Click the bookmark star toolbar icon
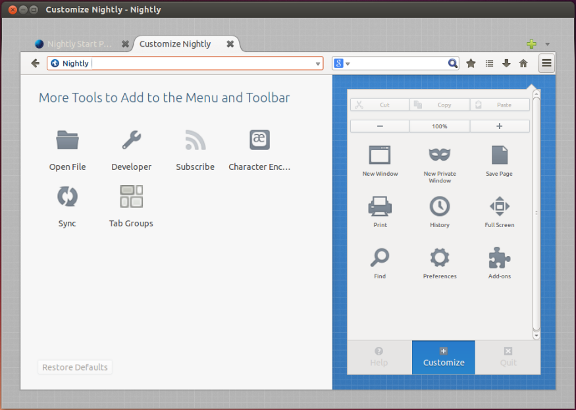Image resolution: width=576 pixels, height=410 pixels. coord(471,63)
